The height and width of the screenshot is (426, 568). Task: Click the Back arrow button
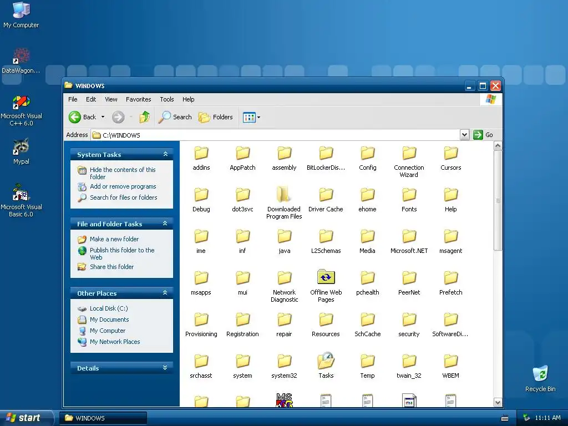click(x=83, y=117)
